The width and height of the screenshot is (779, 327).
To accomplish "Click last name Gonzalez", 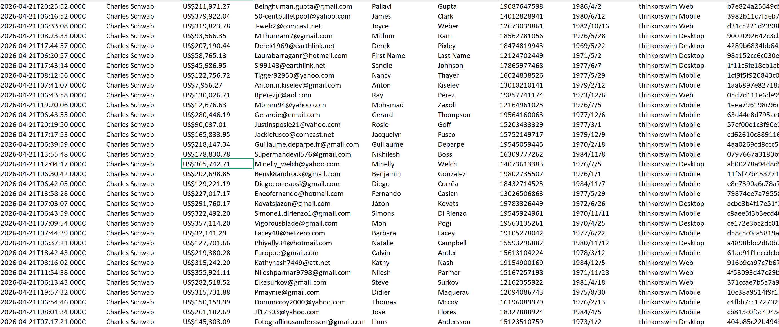I will (x=451, y=174).
